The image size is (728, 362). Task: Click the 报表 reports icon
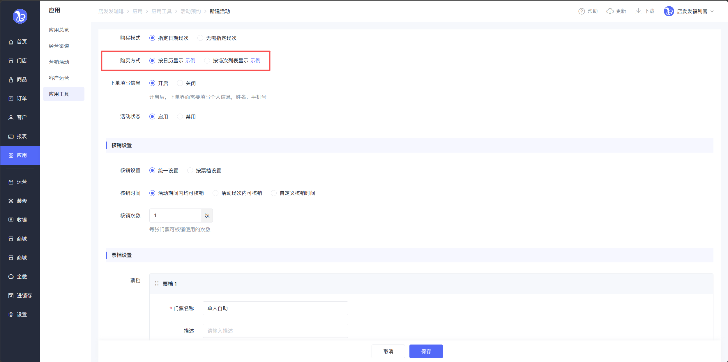click(11, 137)
